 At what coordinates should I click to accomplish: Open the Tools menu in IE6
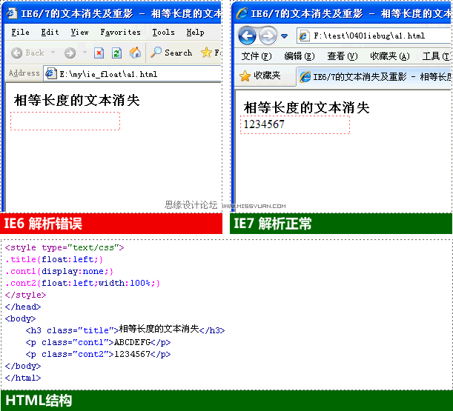coord(163,32)
